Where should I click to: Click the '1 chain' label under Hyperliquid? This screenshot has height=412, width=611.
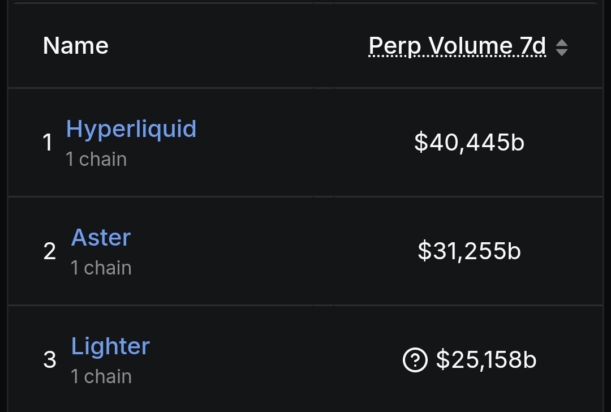click(96, 160)
